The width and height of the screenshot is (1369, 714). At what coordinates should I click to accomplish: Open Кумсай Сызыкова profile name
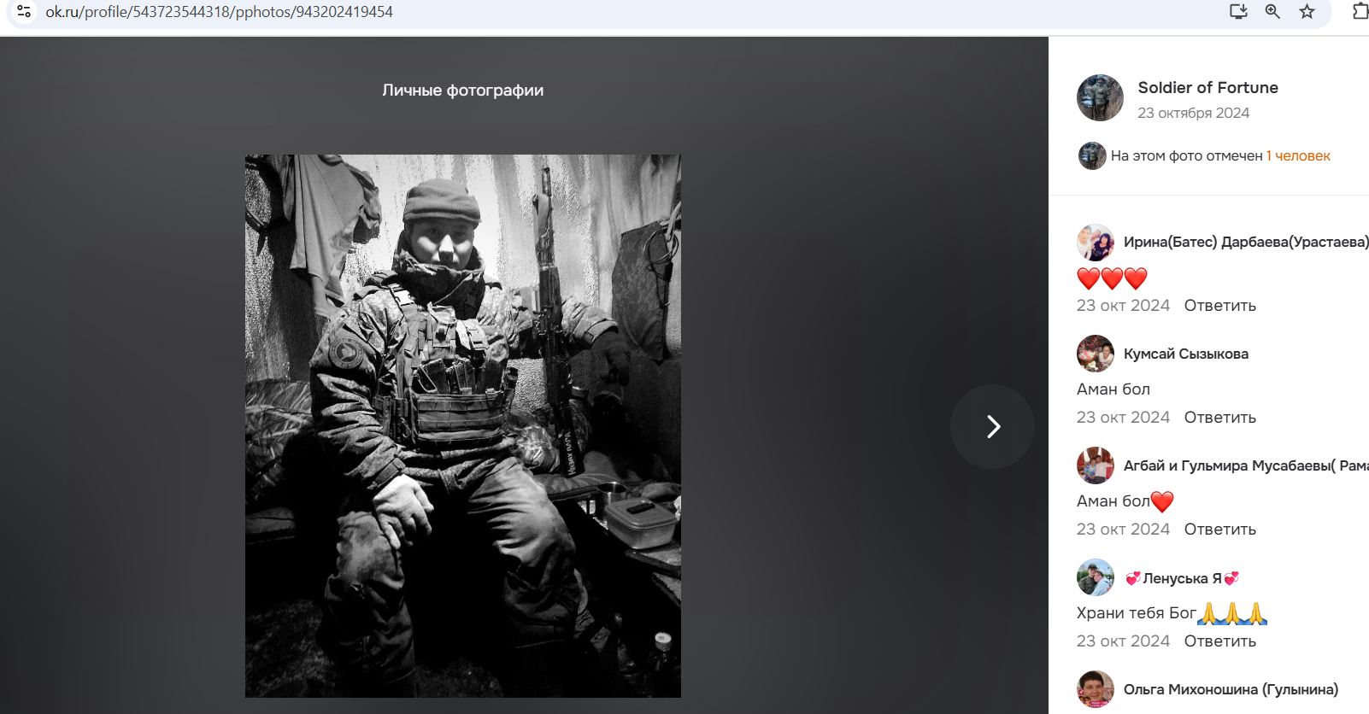tap(1185, 354)
